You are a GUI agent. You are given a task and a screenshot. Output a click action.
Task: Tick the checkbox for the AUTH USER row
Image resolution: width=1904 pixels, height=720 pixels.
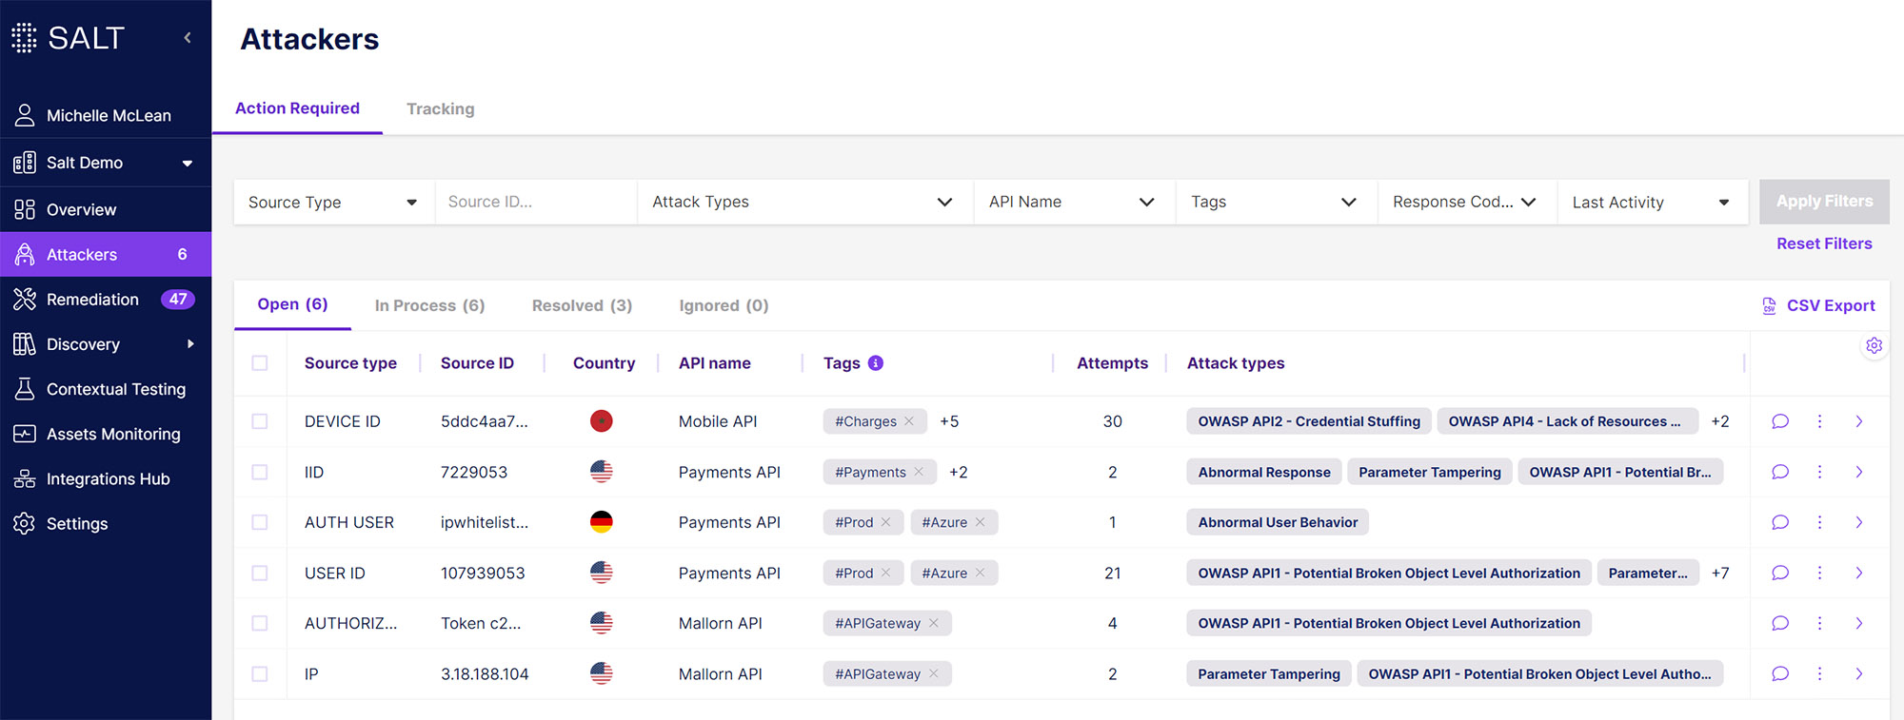(x=260, y=522)
